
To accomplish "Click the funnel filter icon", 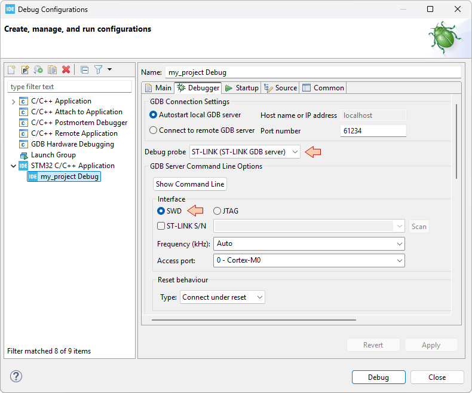I will coord(99,70).
